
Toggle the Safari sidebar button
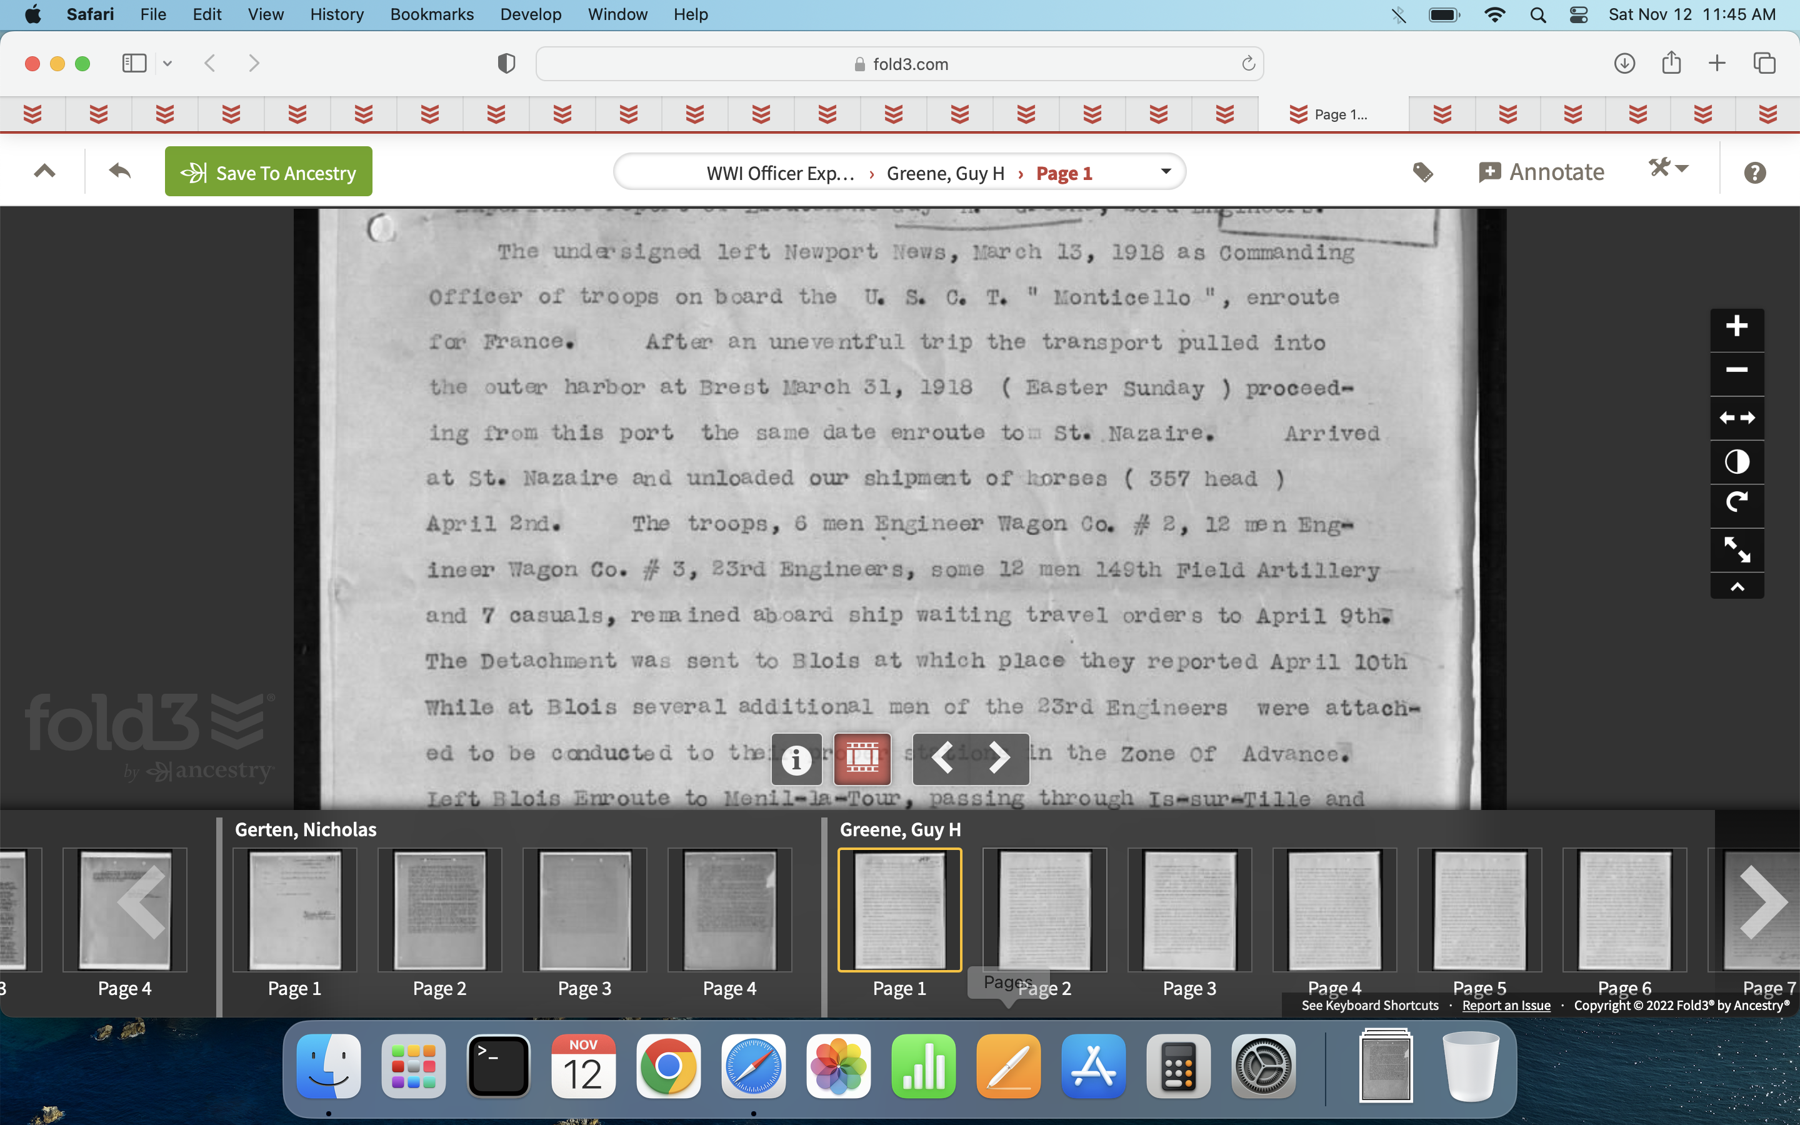point(134,63)
